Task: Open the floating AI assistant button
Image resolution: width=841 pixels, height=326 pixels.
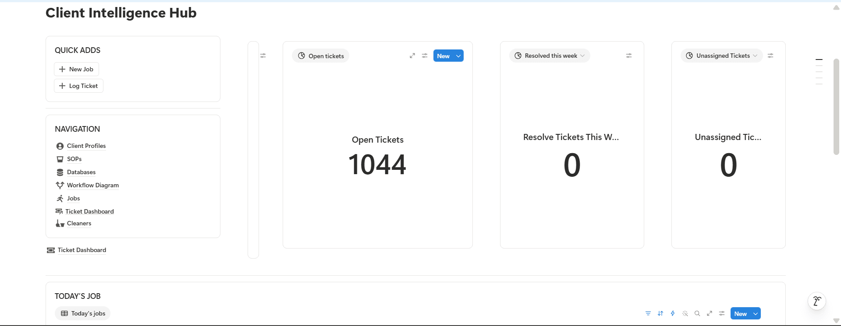Action: 817,301
